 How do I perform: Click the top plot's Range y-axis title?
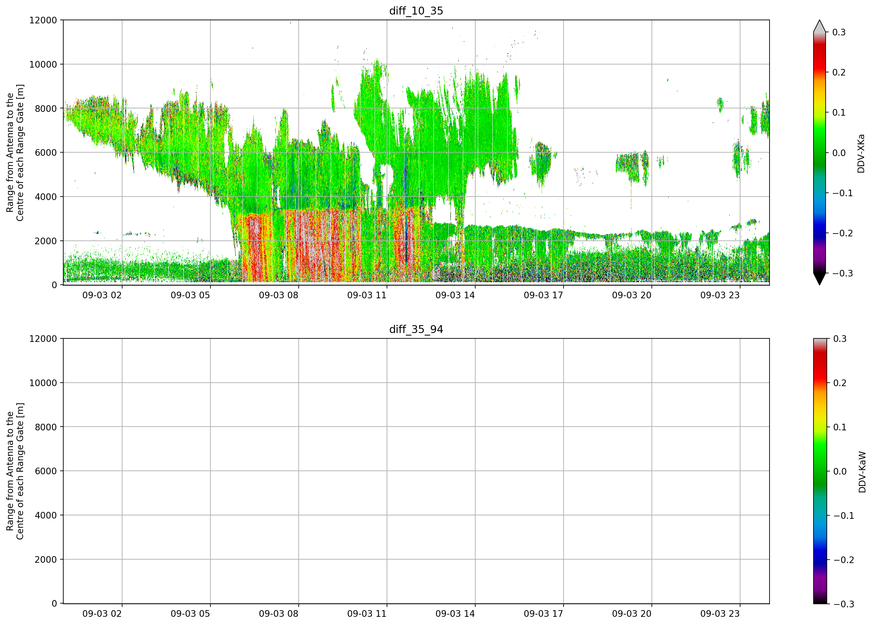pos(15,153)
